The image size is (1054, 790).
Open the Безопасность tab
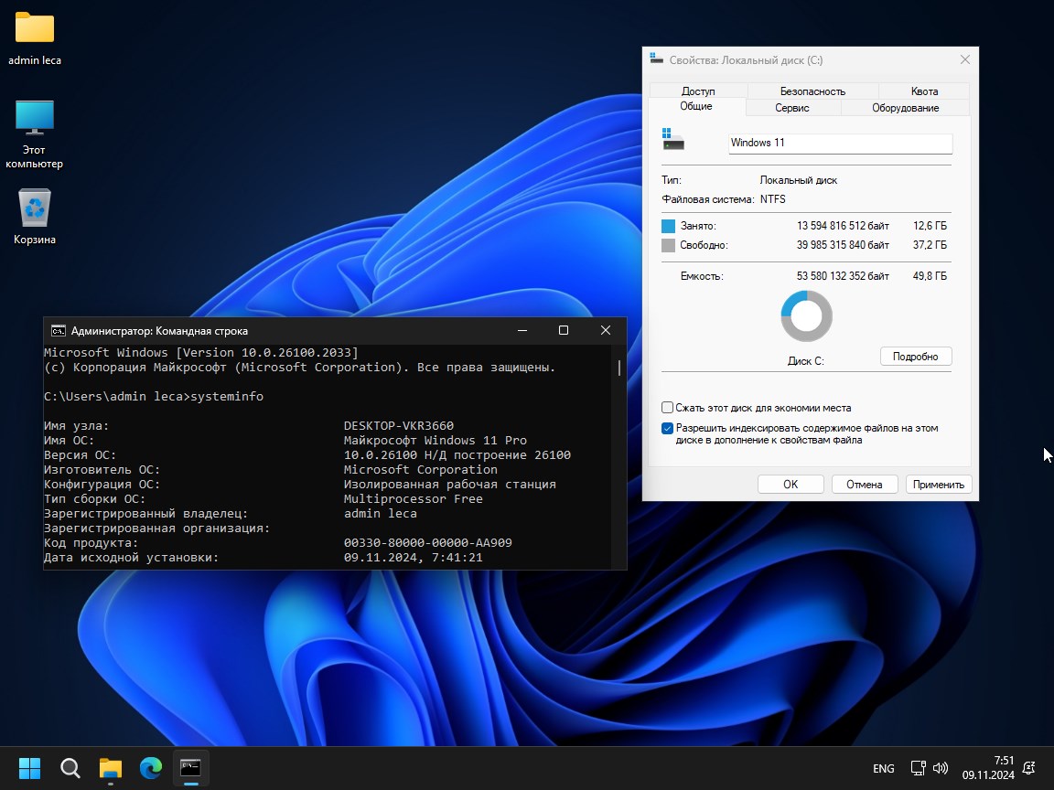click(812, 91)
